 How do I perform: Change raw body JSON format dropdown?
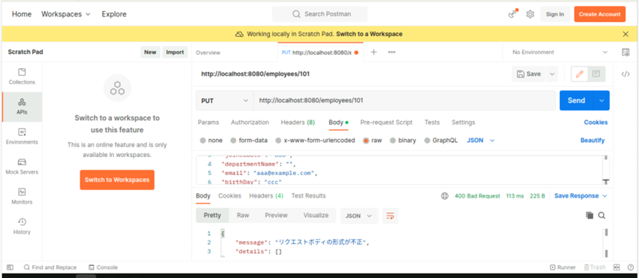click(480, 141)
